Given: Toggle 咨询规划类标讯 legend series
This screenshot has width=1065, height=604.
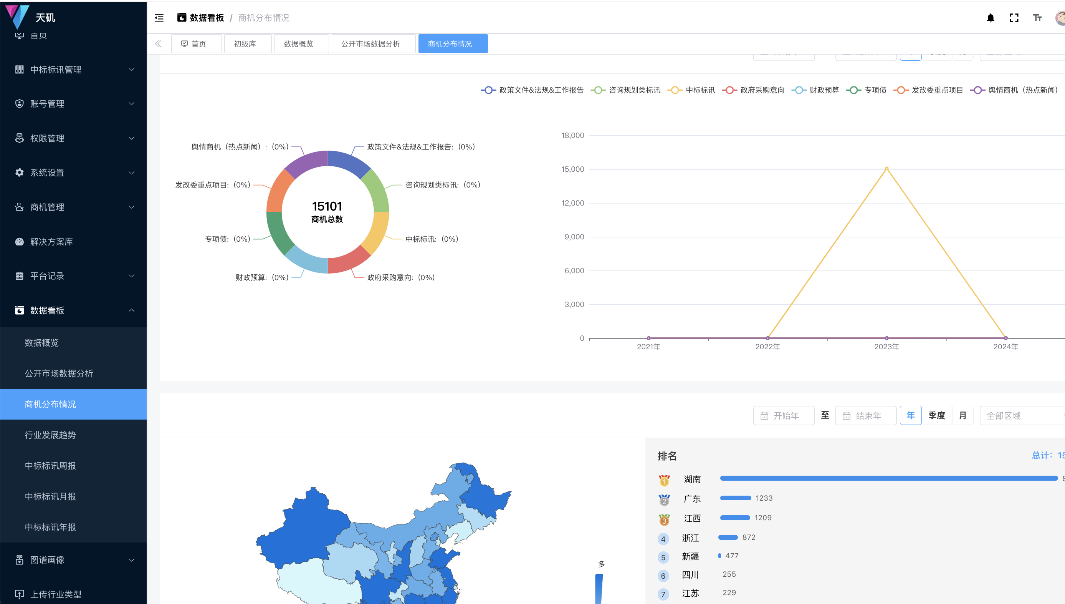Looking at the screenshot, I should point(626,90).
